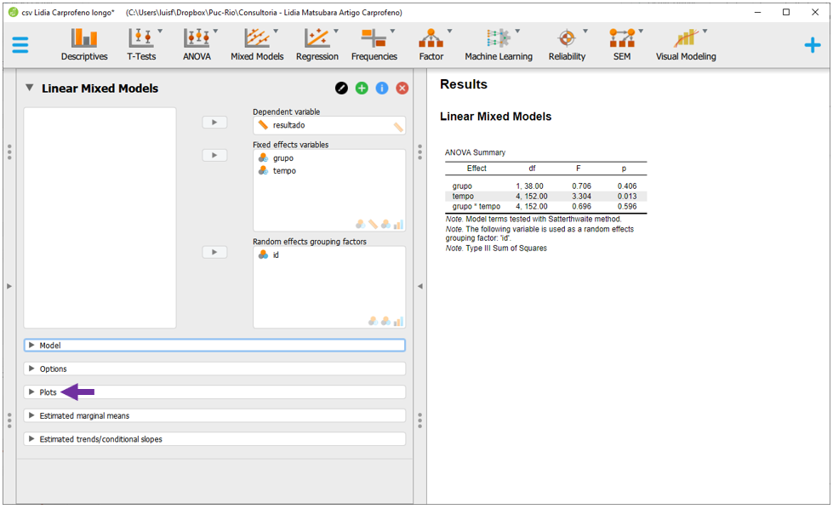The height and width of the screenshot is (509, 833).
Task: Click the blue info help icon
Action: (x=382, y=89)
